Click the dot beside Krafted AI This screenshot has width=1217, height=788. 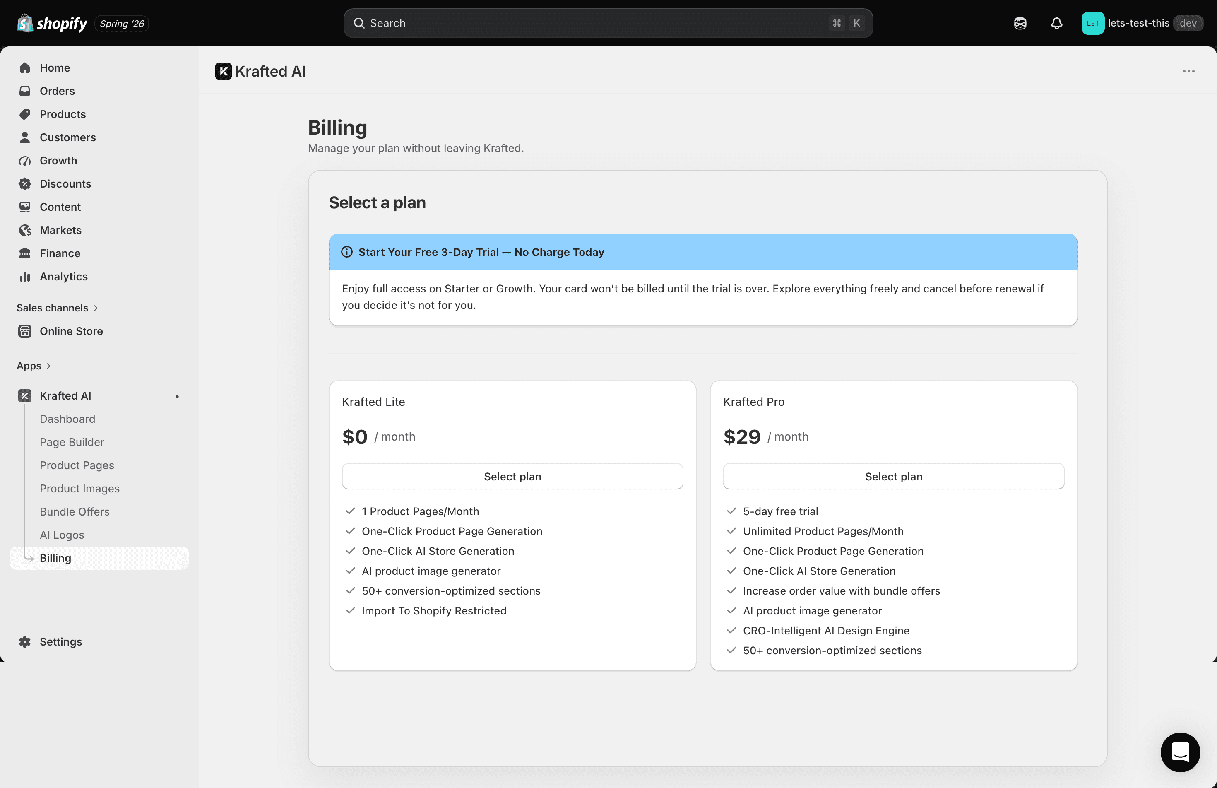click(177, 396)
